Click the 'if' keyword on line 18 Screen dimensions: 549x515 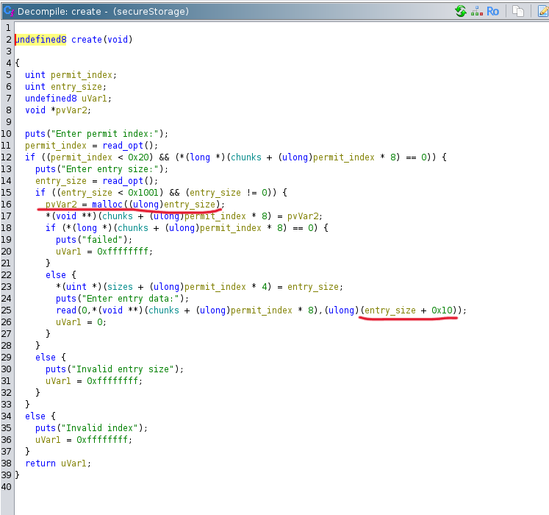tap(51, 228)
